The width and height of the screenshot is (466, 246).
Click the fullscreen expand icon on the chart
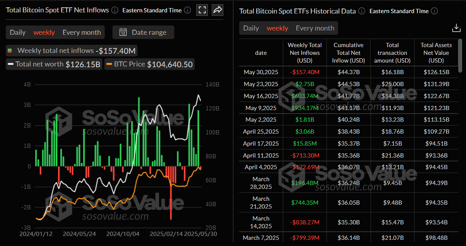tap(202, 10)
